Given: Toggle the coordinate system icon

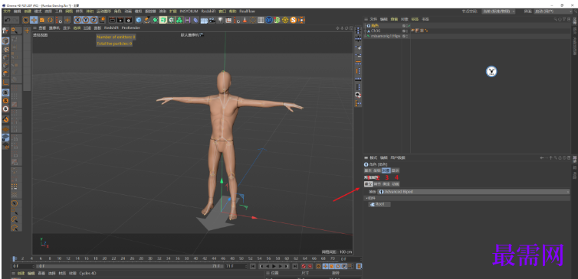Looking at the screenshot, I should coord(103,20).
